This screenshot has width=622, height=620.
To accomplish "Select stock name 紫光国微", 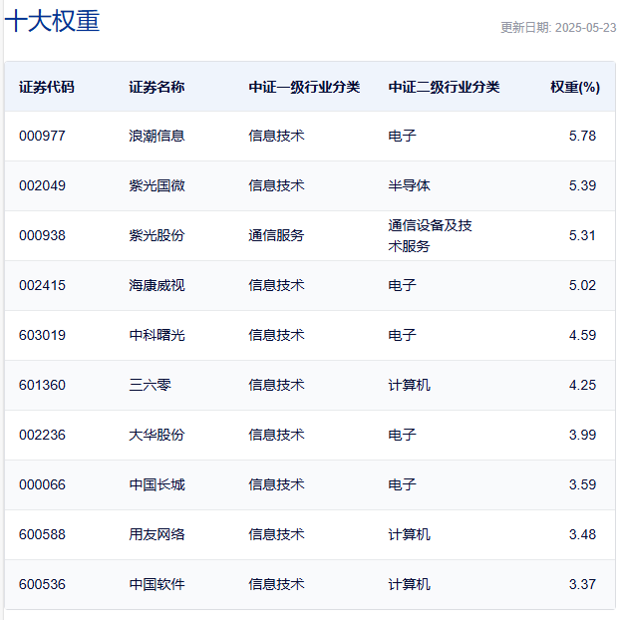I will click(x=156, y=185).
